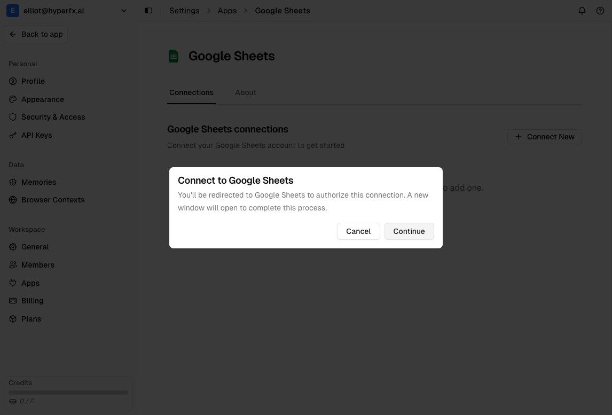
Task: Toggle the sidebar panel icon
Action: [x=148, y=11]
